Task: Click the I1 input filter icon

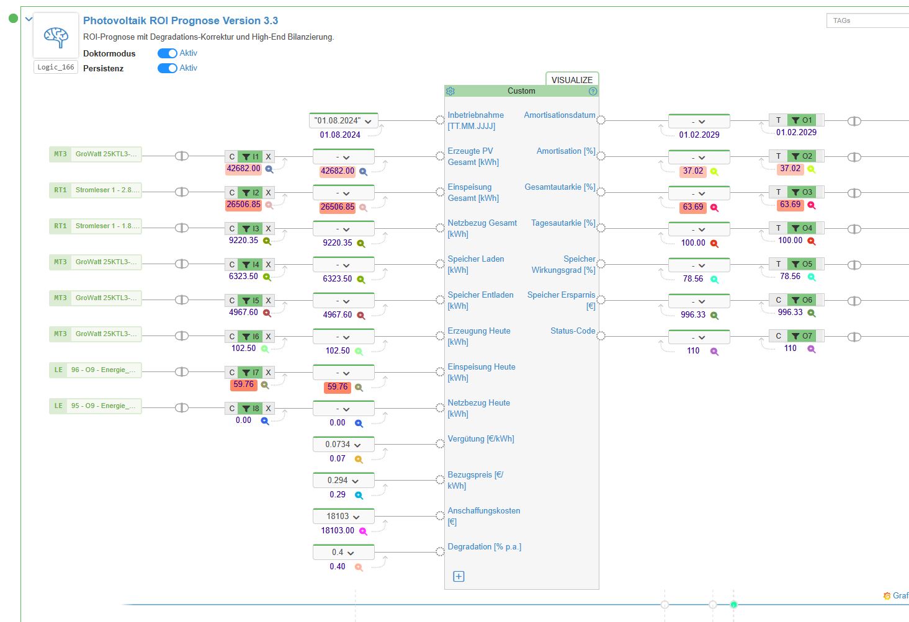Action: pyautogui.click(x=246, y=157)
